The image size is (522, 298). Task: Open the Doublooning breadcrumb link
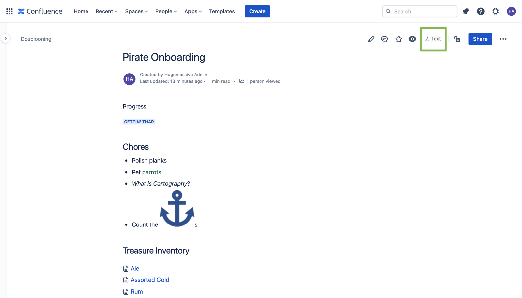coord(36,39)
